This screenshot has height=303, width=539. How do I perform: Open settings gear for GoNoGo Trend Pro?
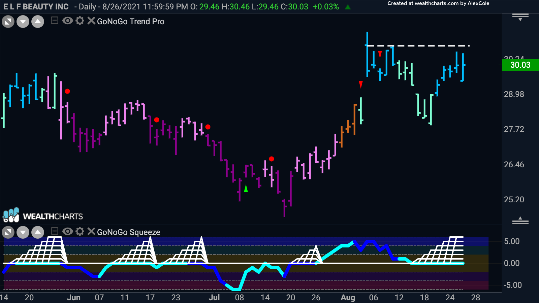coord(80,21)
